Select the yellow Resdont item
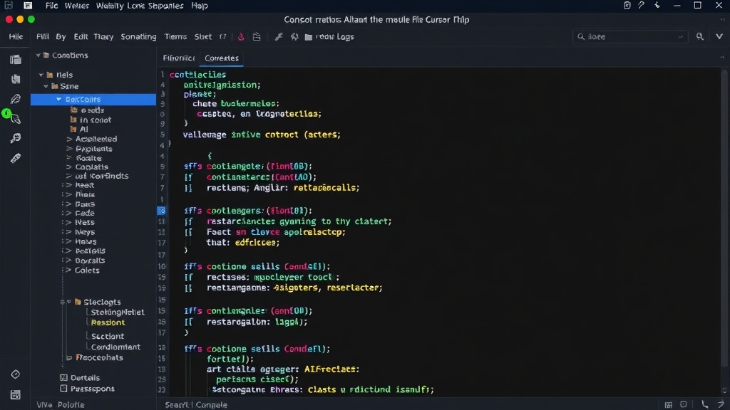 (108, 322)
